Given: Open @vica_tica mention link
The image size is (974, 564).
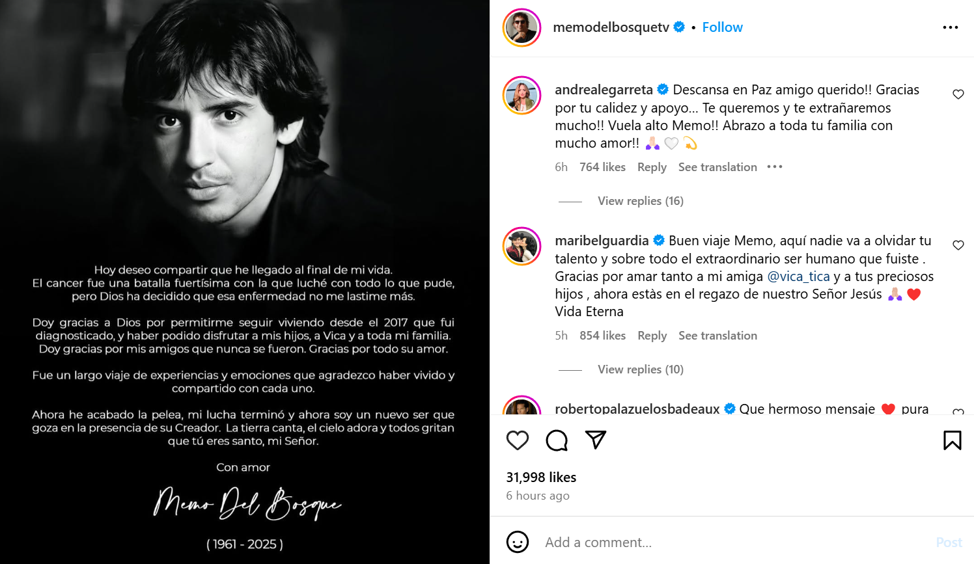Looking at the screenshot, I should (798, 276).
